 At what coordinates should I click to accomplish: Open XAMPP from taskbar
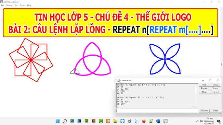coord(108,121)
